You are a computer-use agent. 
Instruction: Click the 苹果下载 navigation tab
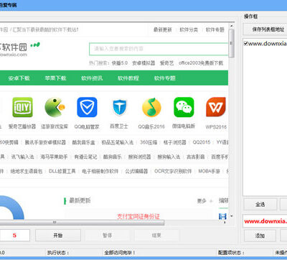55,78
